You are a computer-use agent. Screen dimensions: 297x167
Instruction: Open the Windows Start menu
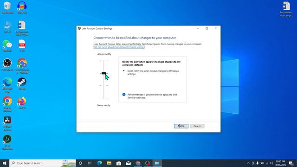[x=5, y=163]
